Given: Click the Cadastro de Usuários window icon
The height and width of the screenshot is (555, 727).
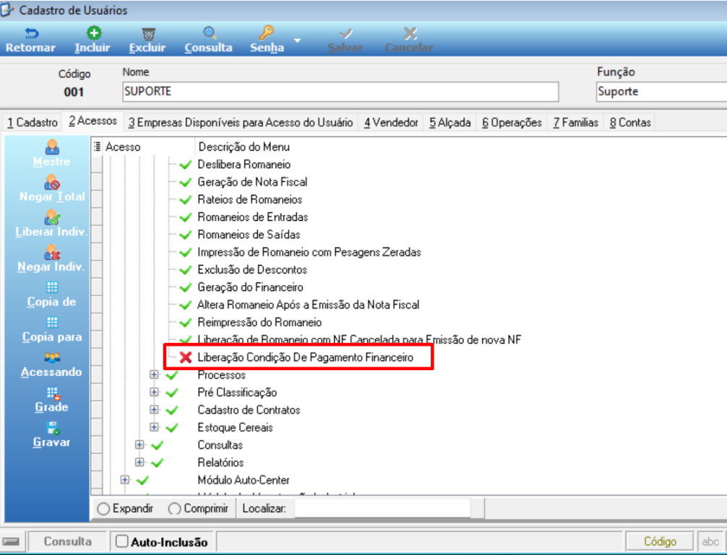Looking at the screenshot, I should [x=7, y=9].
